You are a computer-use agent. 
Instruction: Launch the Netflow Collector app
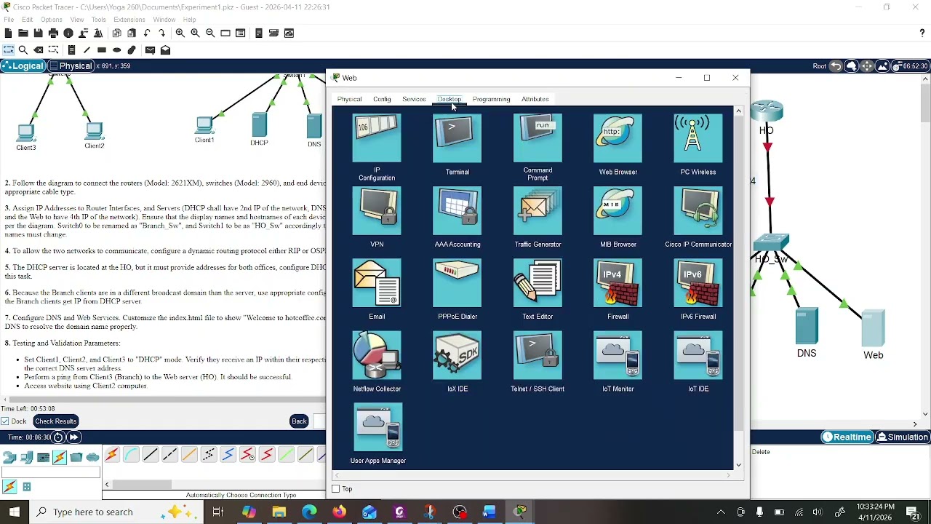[377, 355]
